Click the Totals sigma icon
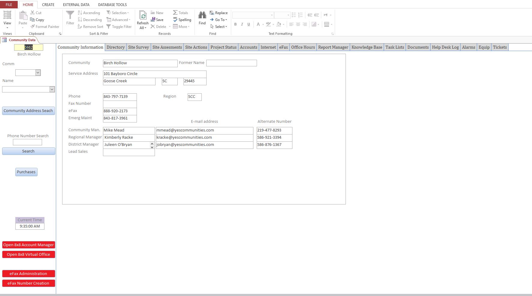The height and width of the screenshot is (296, 532). (x=175, y=13)
